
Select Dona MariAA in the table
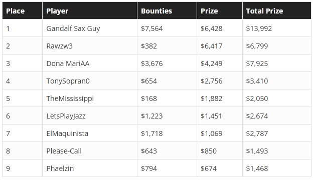pos(68,63)
